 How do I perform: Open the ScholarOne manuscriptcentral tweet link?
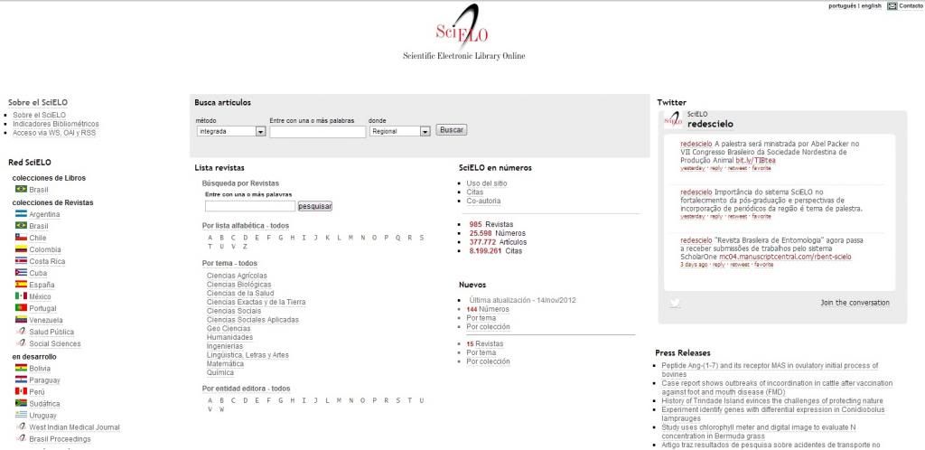pos(785,258)
